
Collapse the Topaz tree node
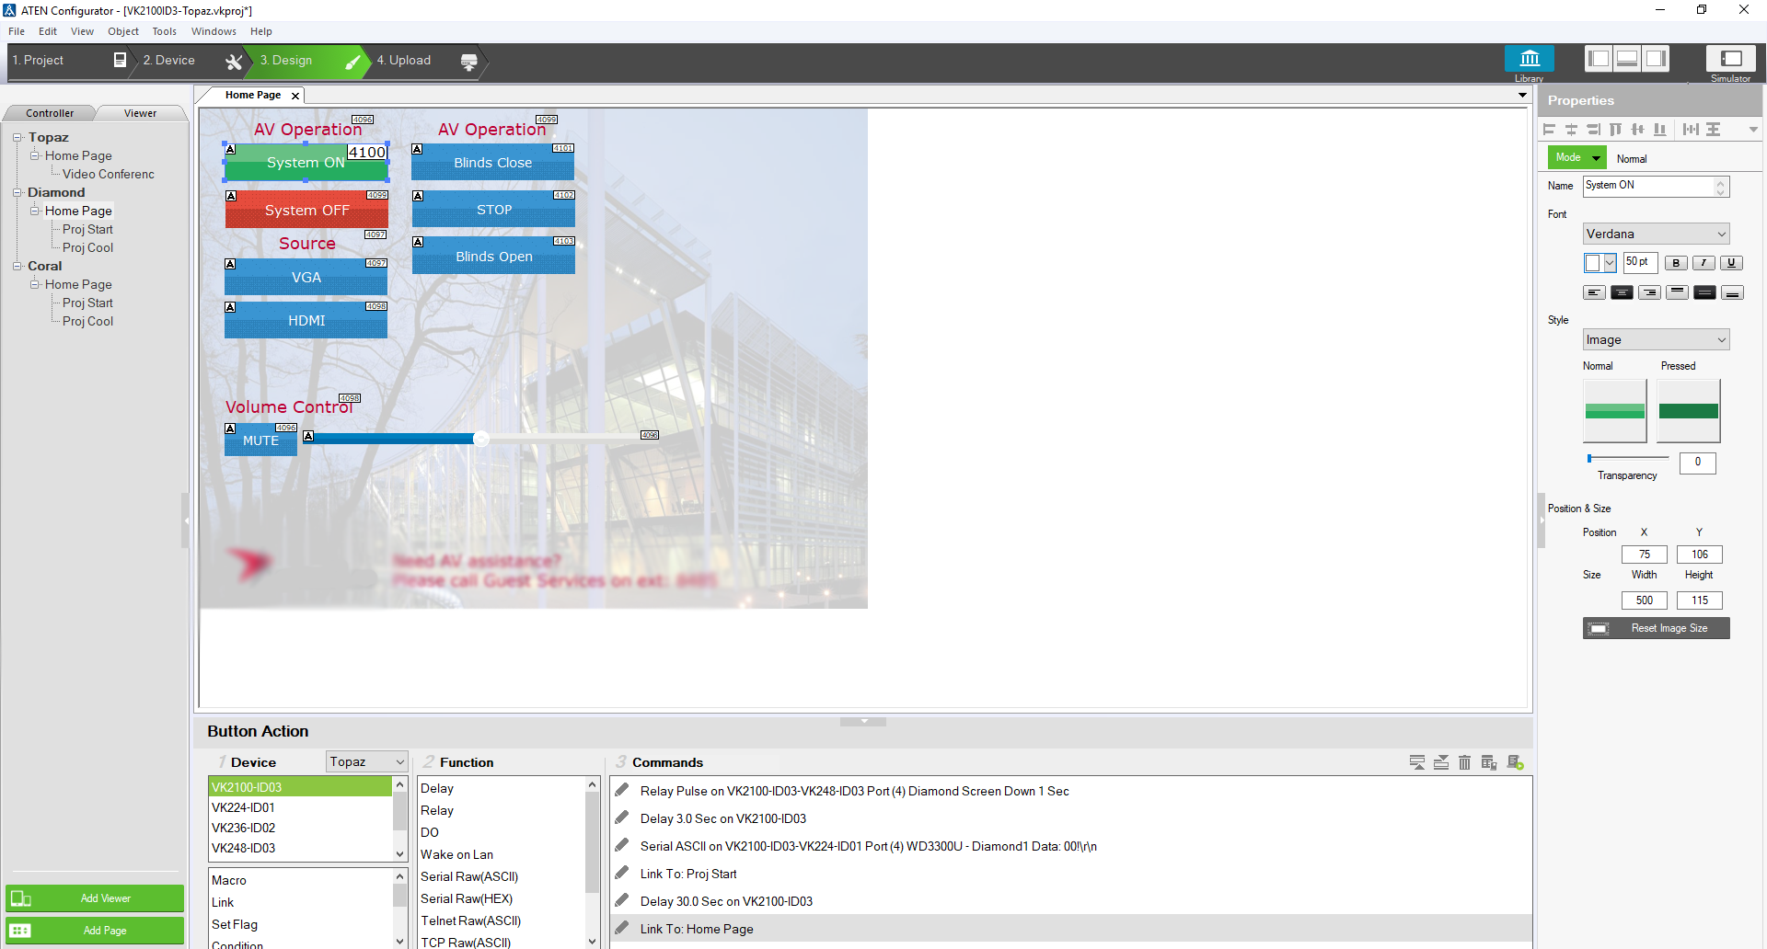click(17, 137)
